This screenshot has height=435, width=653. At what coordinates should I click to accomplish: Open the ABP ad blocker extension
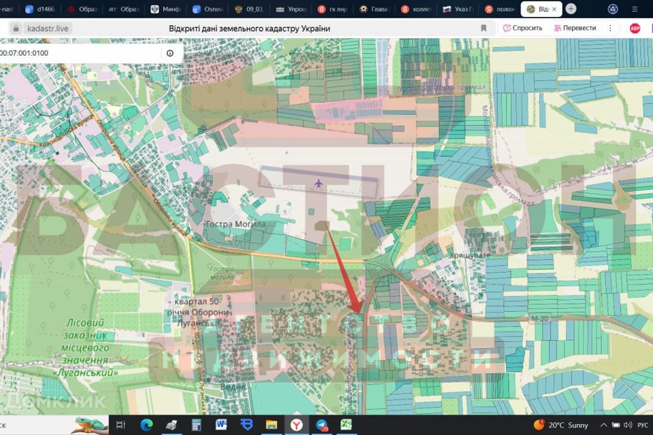[x=635, y=28]
